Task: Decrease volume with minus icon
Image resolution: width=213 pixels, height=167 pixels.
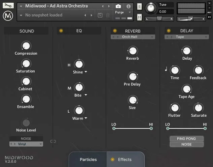Action: [179, 19]
